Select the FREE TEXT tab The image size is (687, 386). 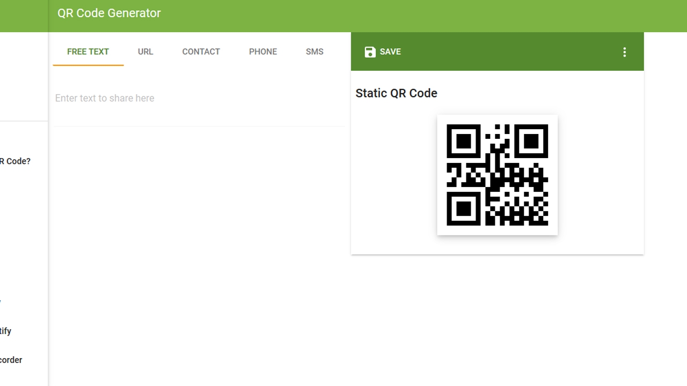coord(88,51)
